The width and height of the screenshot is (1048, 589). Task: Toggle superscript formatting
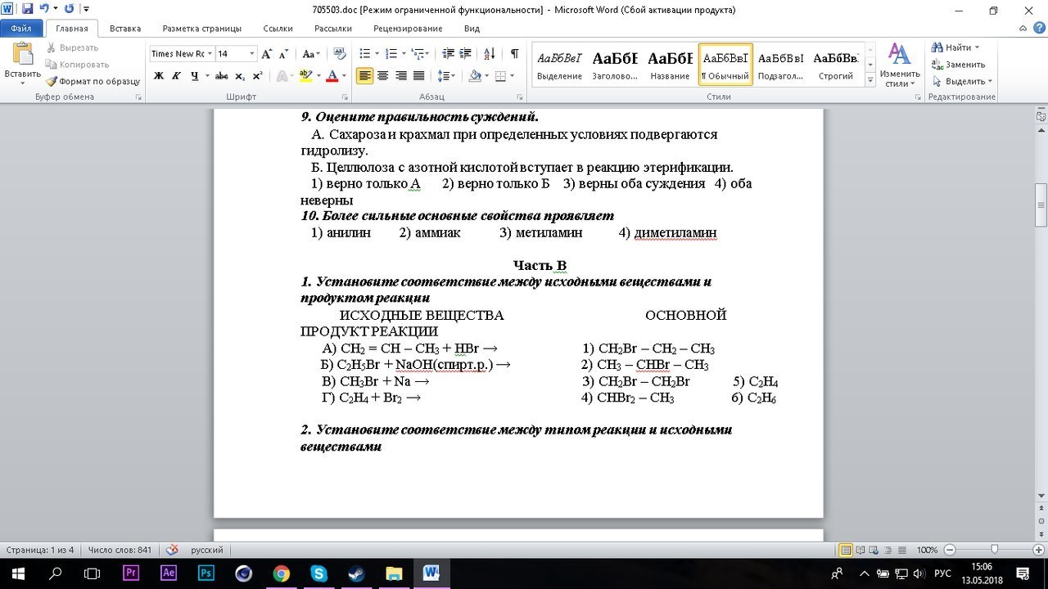point(257,76)
